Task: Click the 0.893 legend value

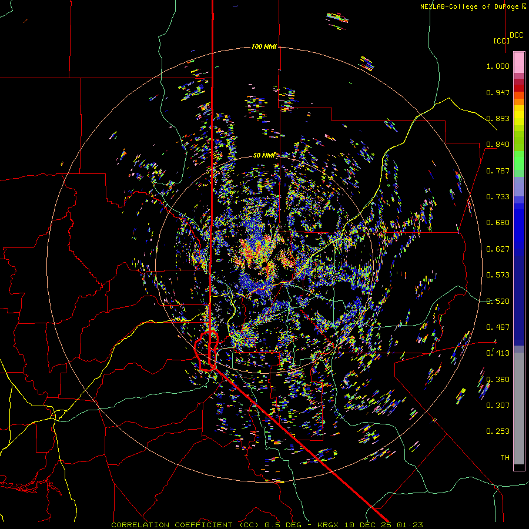Action: point(498,118)
